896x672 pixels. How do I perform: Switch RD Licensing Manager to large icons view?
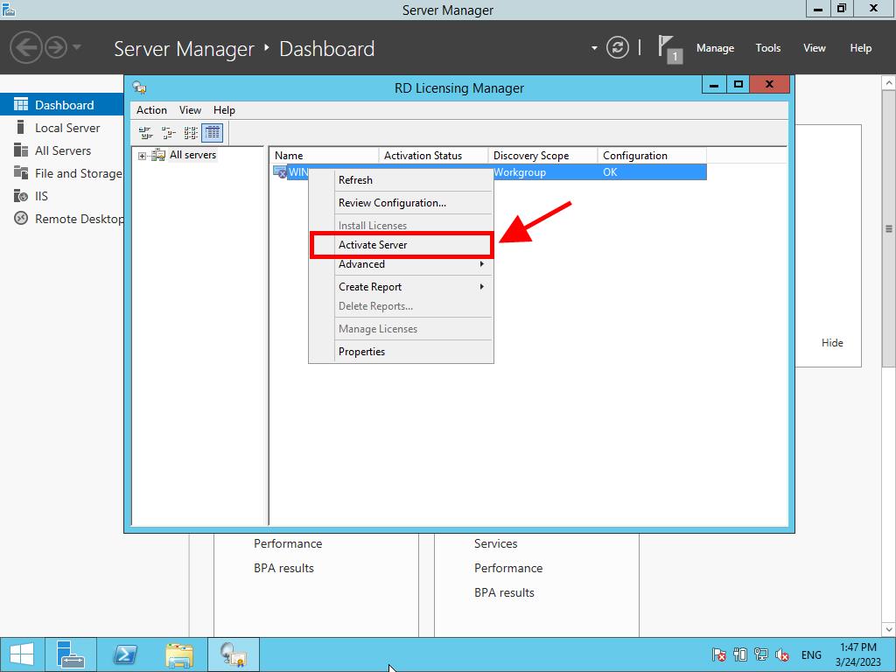146,133
